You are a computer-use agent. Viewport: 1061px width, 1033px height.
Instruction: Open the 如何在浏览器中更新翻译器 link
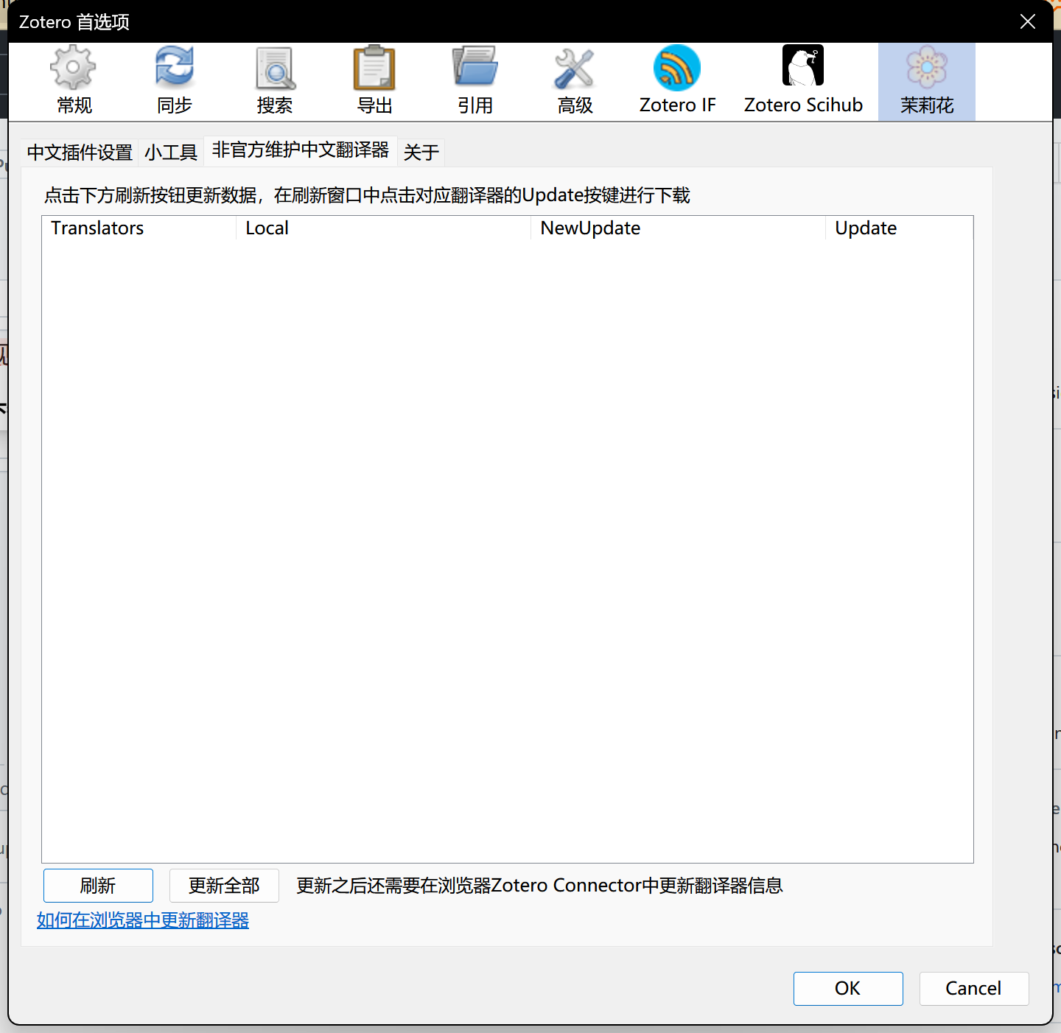pos(143,920)
